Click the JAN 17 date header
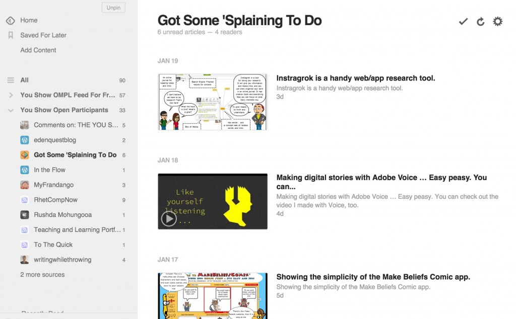The image size is (516, 319). pyautogui.click(x=168, y=260)
